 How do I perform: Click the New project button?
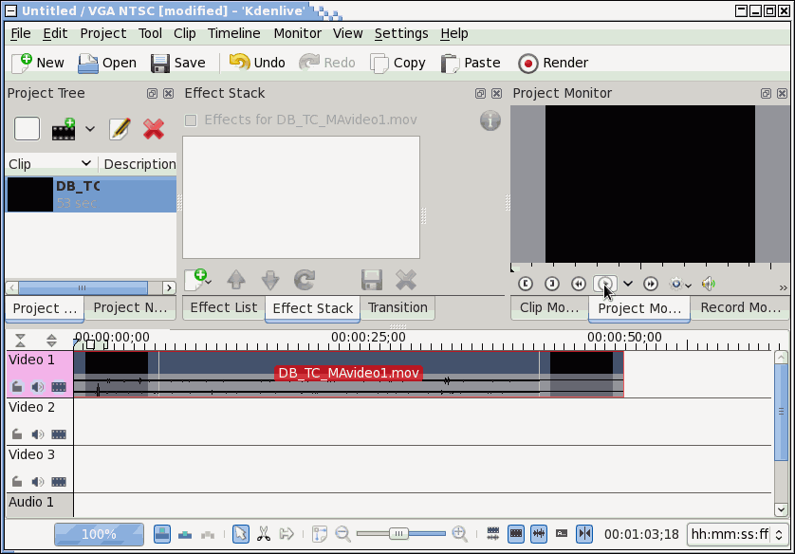38,63
